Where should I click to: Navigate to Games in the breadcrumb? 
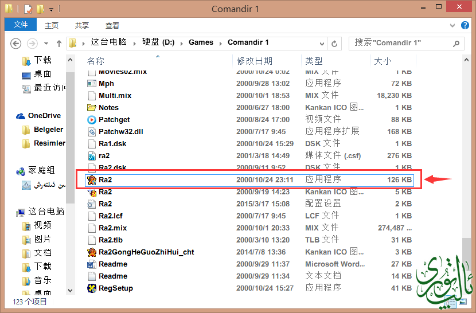click(x=201, y=42)
